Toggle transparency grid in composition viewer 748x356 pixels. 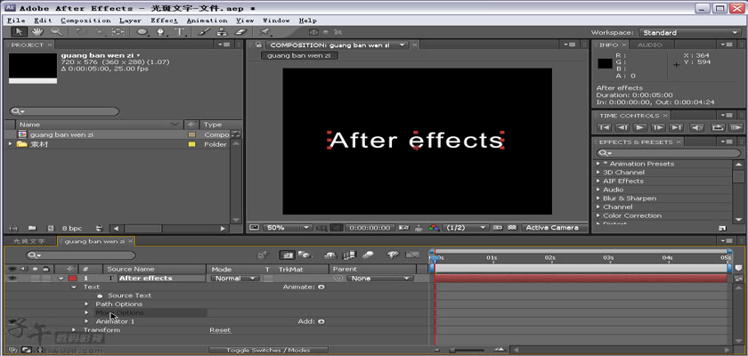512,228
